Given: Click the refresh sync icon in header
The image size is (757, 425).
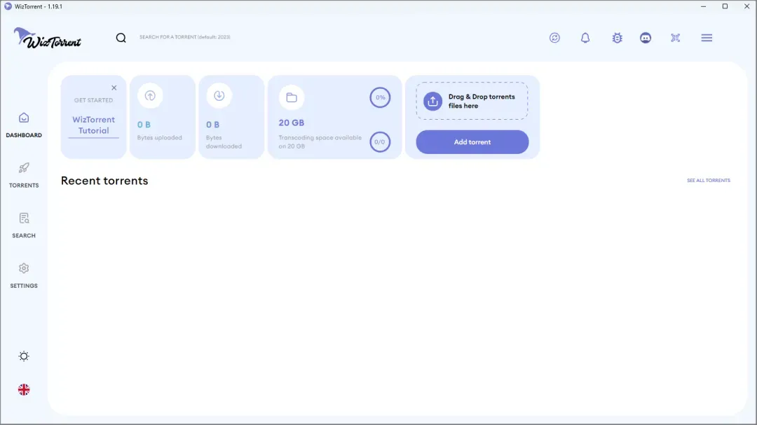Looking at the screenshot, I should [554, 38].
